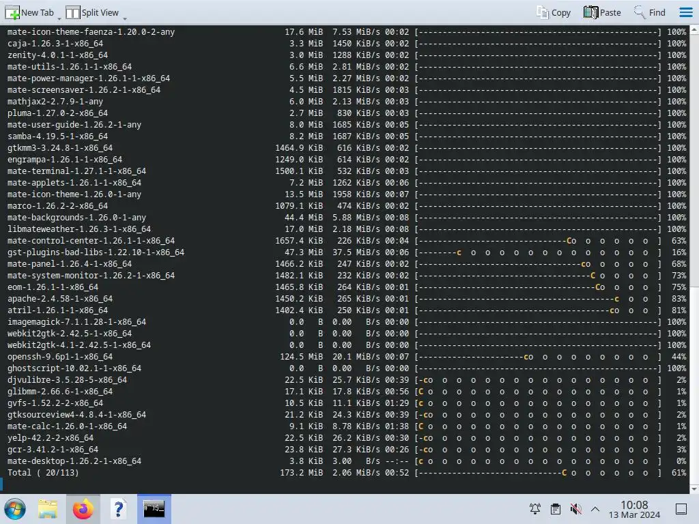
Task: Click mate-panel-1.26.4-1-x86_64 package name
Action: (70, 264)
